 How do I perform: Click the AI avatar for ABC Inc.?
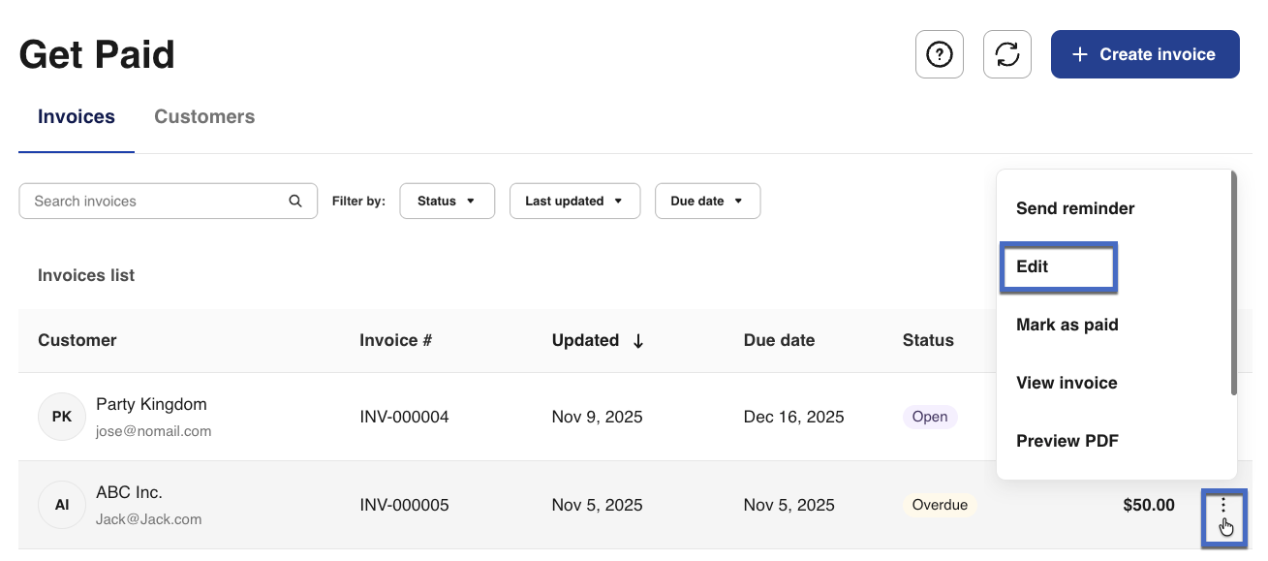click(62, 505)
